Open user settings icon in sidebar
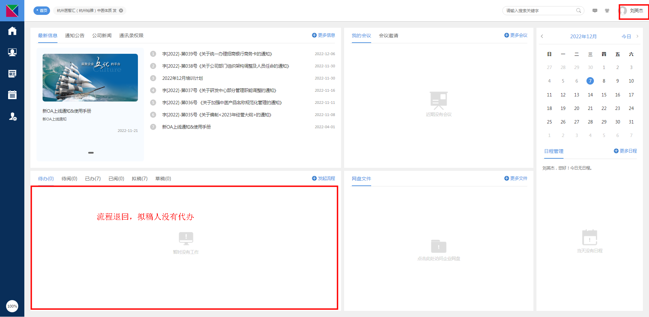This screenshot has height=317, width=649. tap(13, 117)
